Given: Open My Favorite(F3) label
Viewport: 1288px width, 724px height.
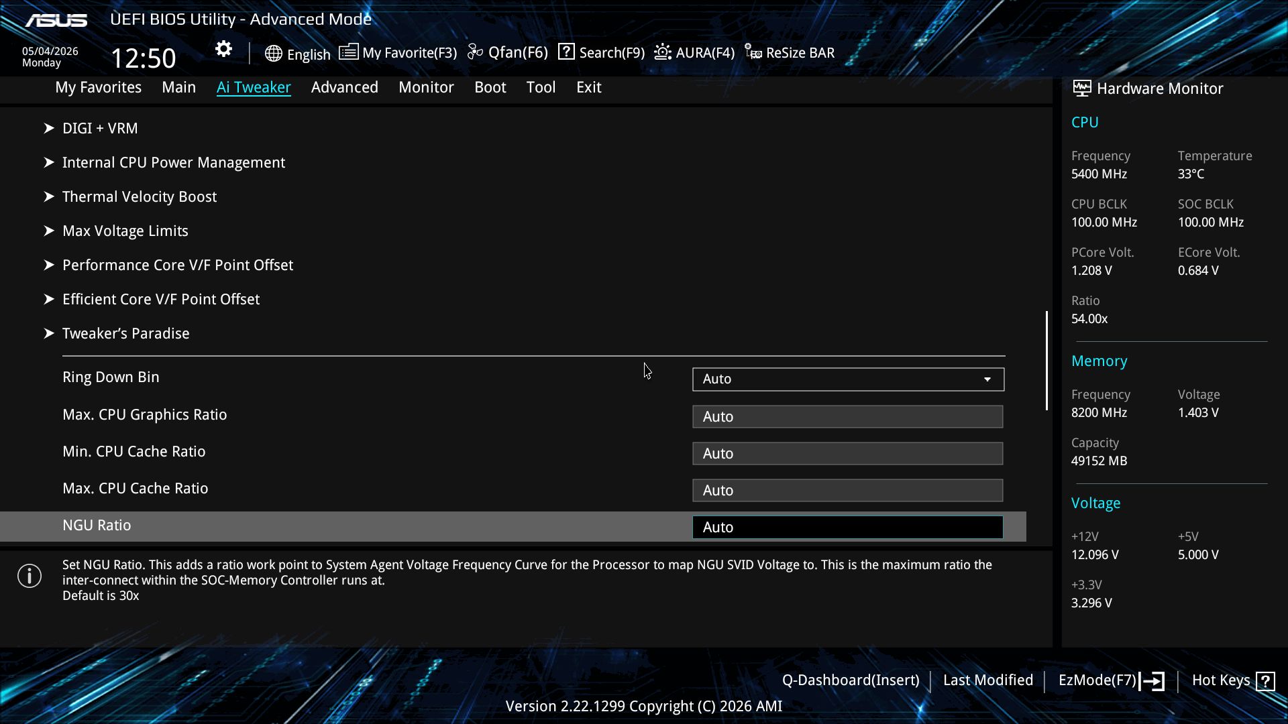Looking at the screenshot, I should (x=410, y=52).
